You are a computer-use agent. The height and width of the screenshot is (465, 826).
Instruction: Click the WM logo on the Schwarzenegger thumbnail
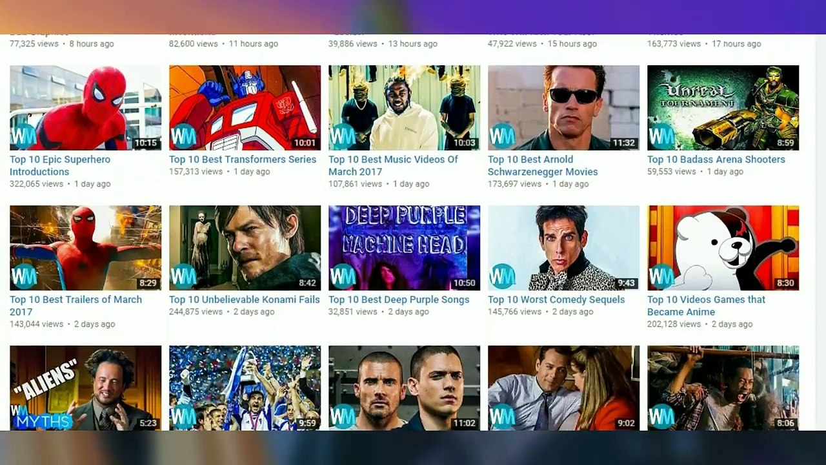point(502,136)
